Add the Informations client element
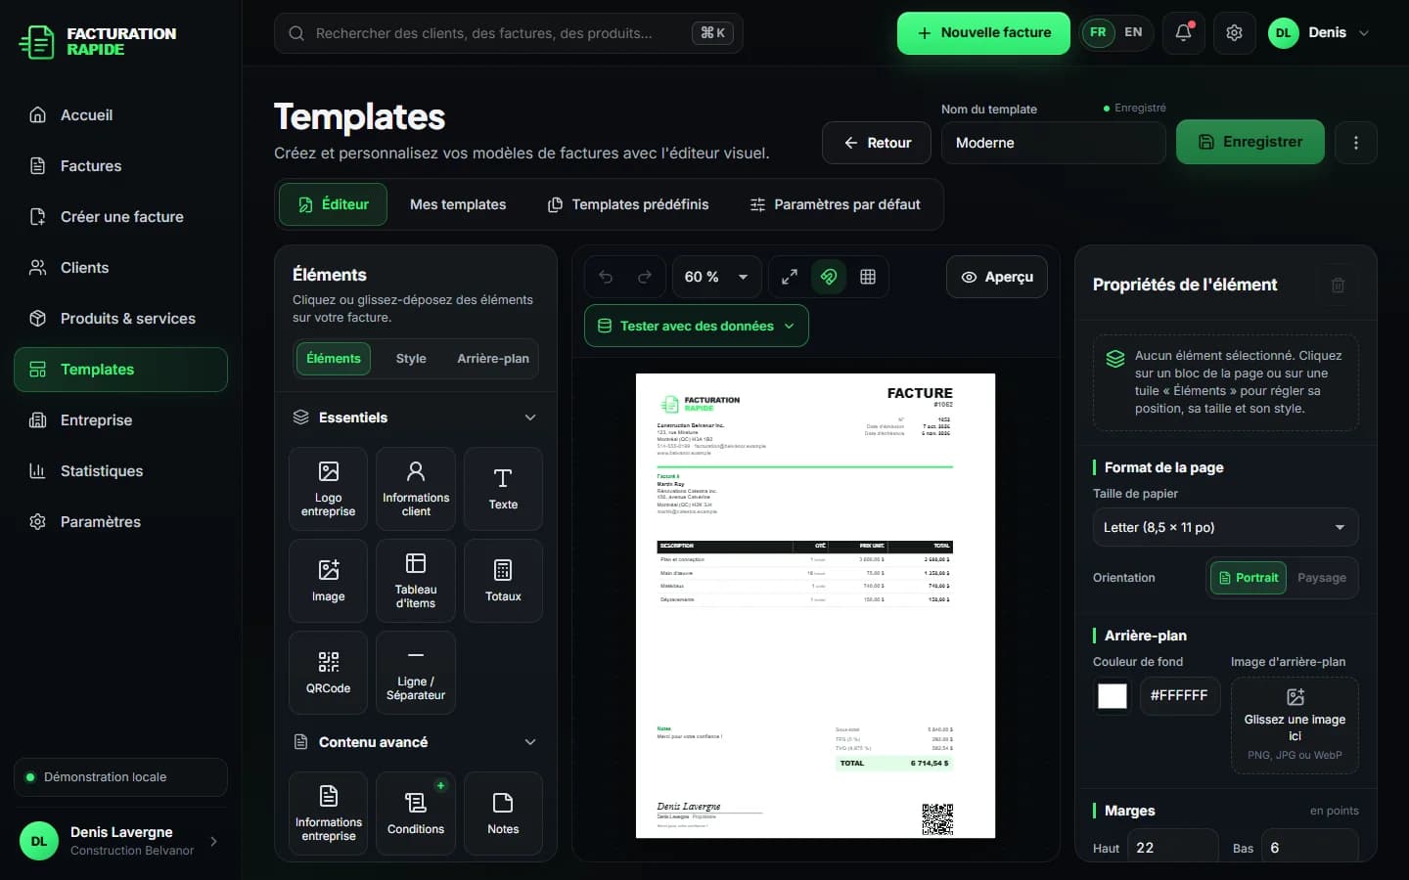Viewport: 1409px width, 880px height. coord(416,488)
